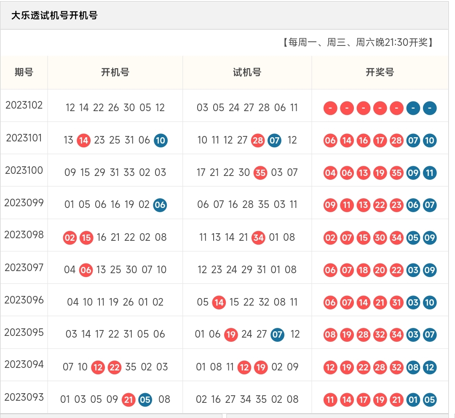This screenshot has width=455, height=418.
Task: Click number 17 in 2023095 开机号
Action: (x=99, y=334)
